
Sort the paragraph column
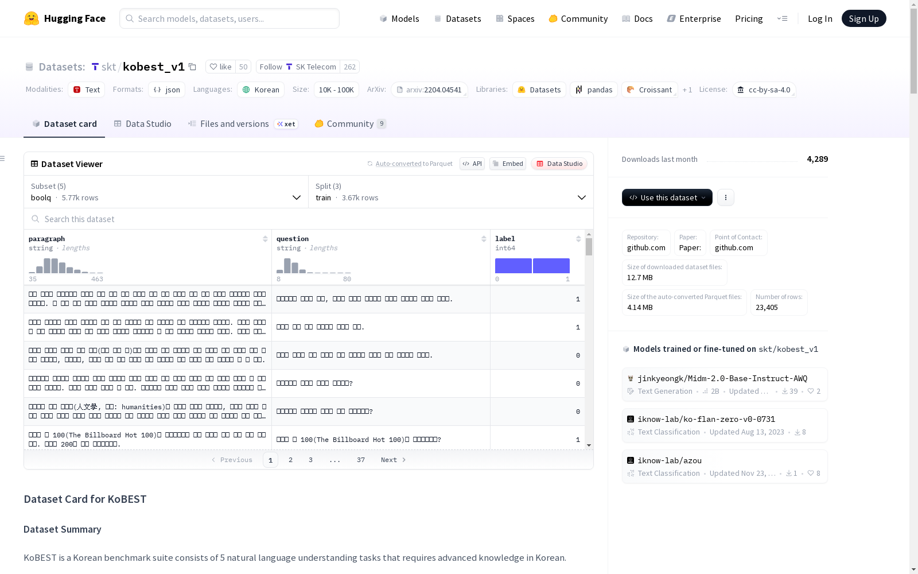[265, 239]
